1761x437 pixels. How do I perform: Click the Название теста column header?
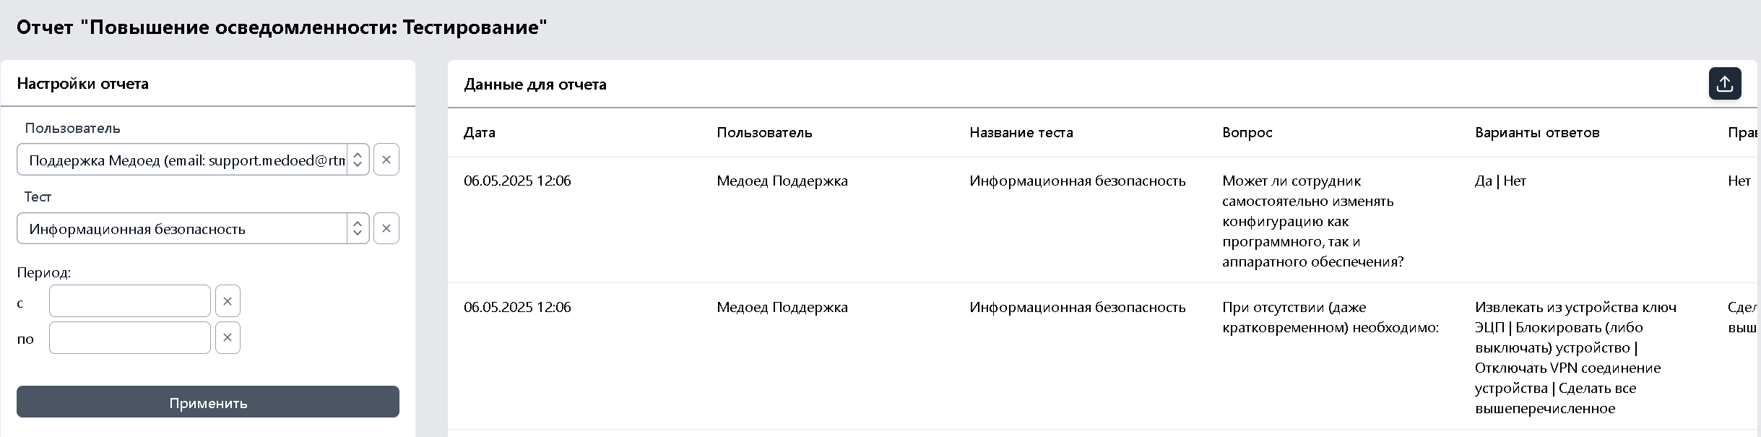1021,132
